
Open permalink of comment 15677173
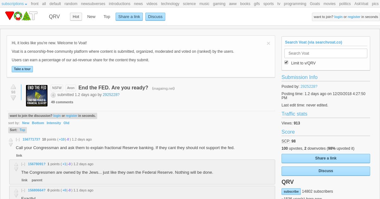coord(19,155)
